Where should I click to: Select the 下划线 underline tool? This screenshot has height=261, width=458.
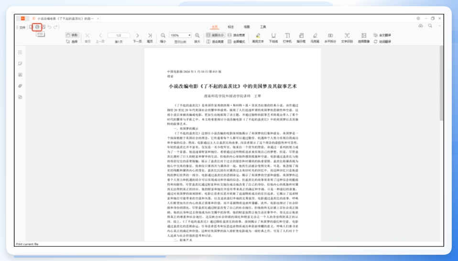point(273,38)
